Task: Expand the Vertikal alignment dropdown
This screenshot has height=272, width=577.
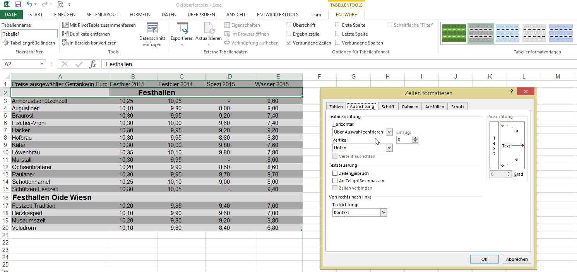Action: (389, 148)
